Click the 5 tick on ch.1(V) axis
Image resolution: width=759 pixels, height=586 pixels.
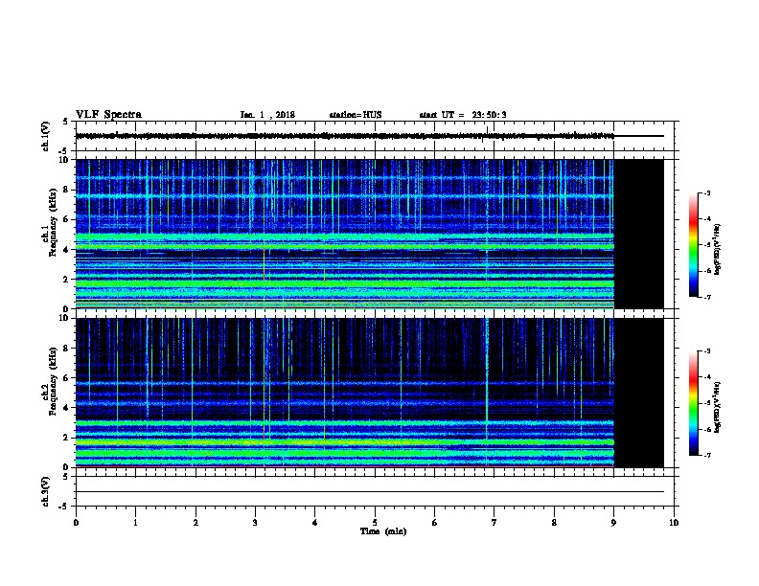point(66,122)
